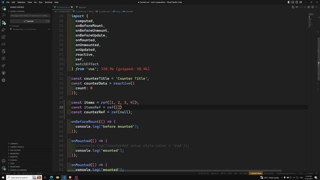Open the Selection menu
Viewport: 320px width, 180px height.
click(21, 2)
